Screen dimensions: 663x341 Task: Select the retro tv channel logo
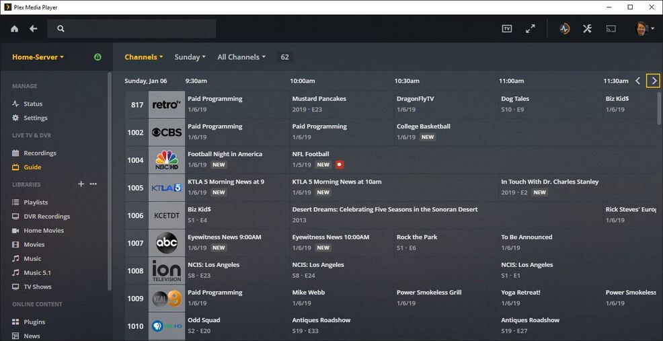point(167,104)
